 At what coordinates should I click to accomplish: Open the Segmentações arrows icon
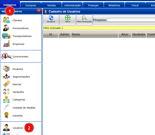6,76
